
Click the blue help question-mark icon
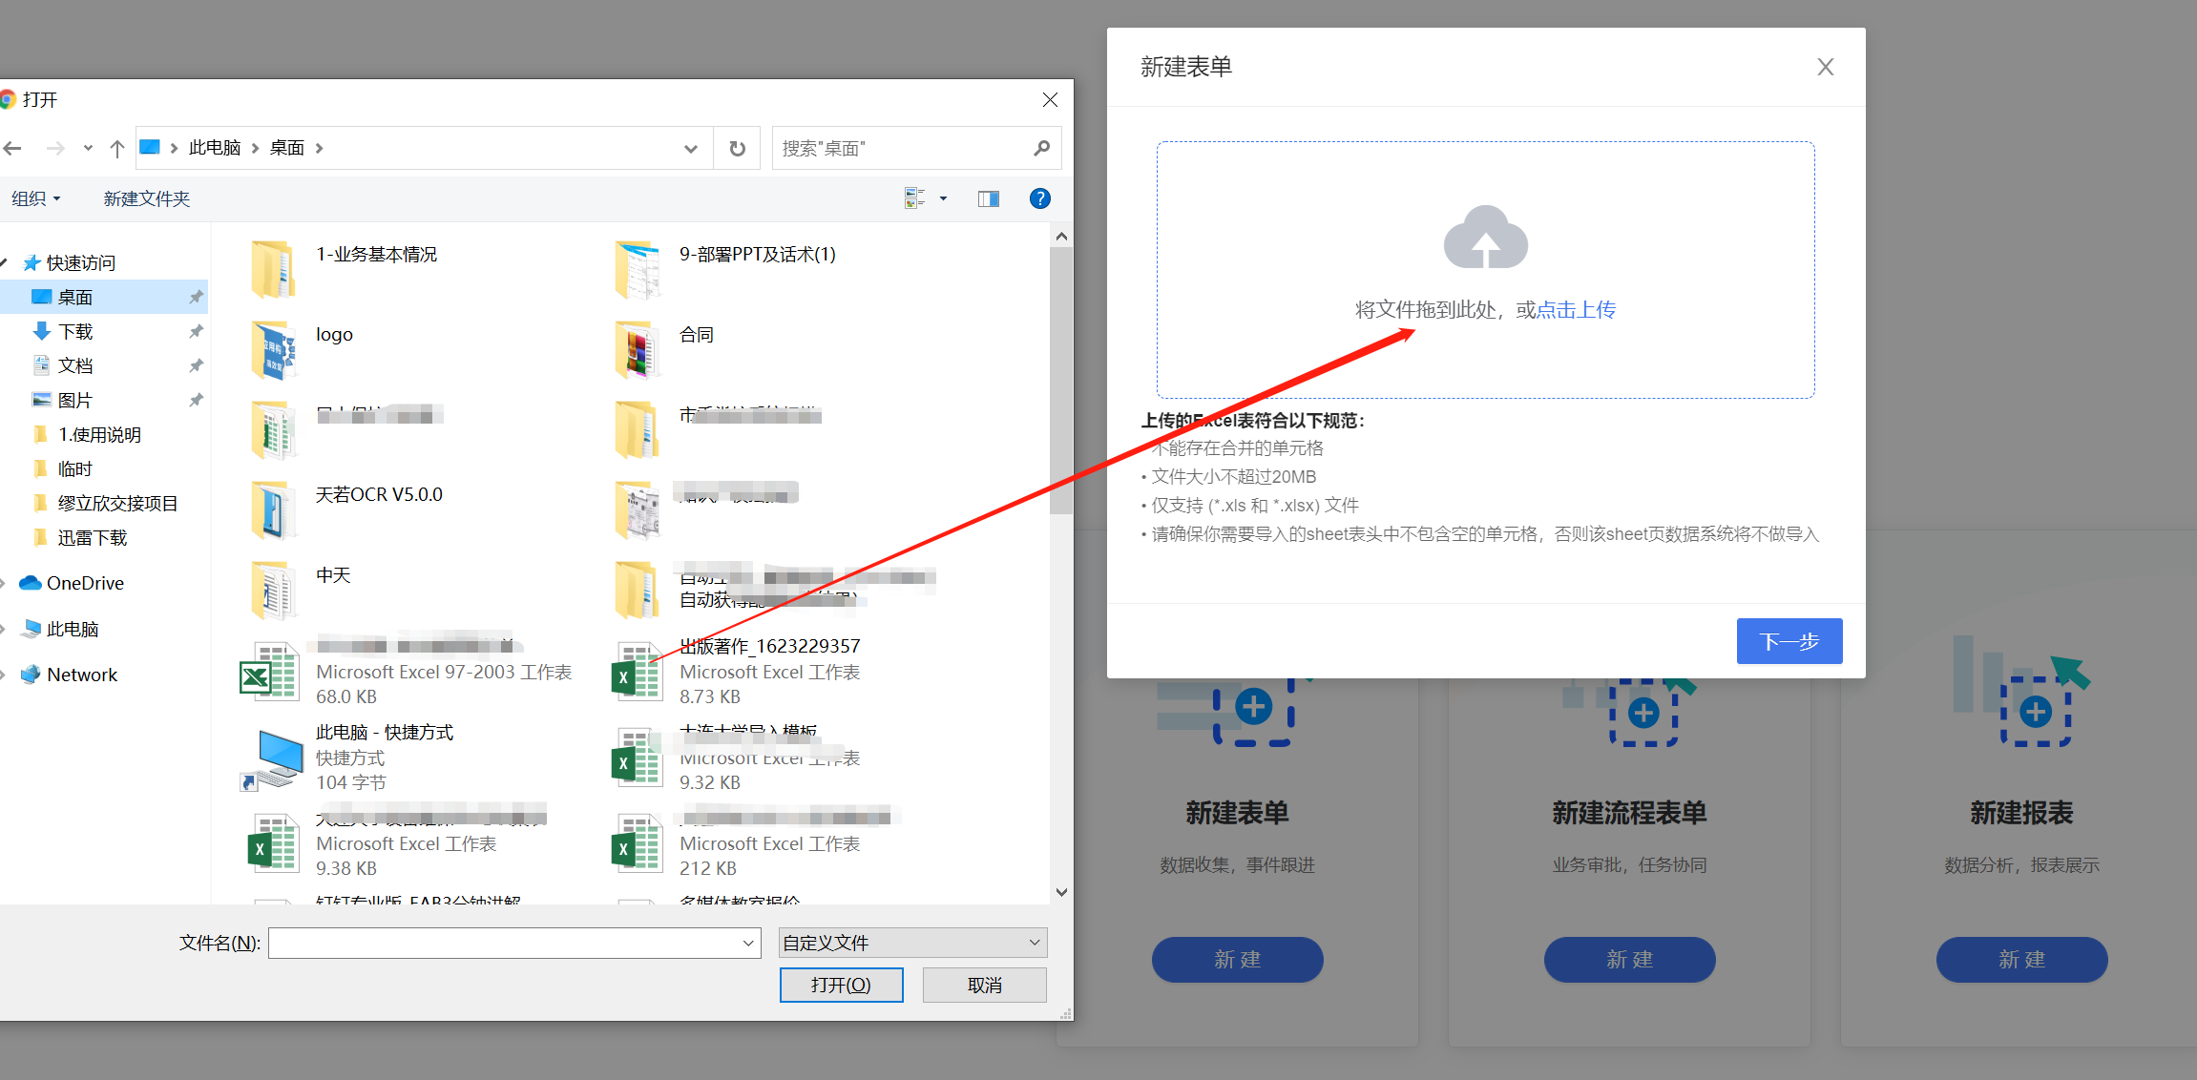pos(1039,198)
